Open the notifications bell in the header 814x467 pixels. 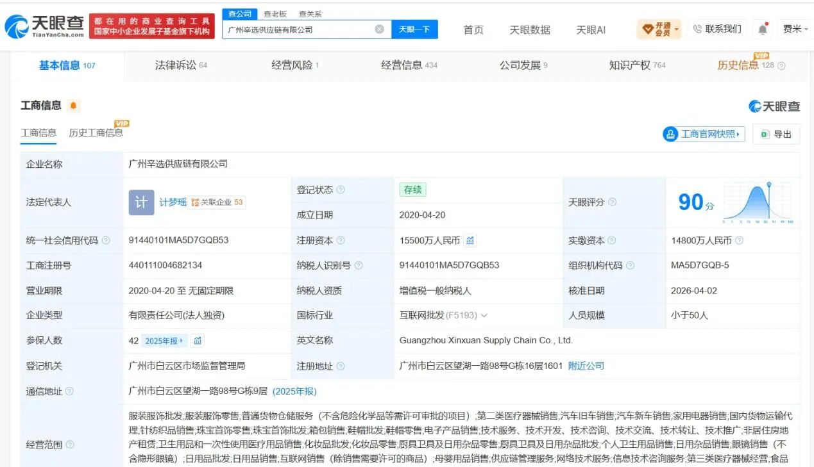tap(762, 29)
